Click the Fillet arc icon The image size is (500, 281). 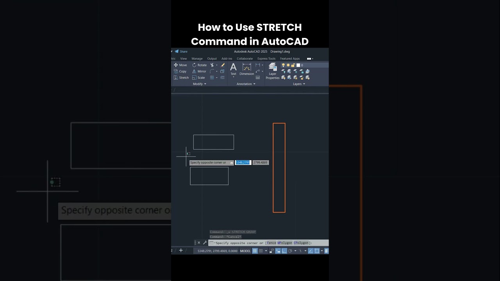[x=212, y=71]
